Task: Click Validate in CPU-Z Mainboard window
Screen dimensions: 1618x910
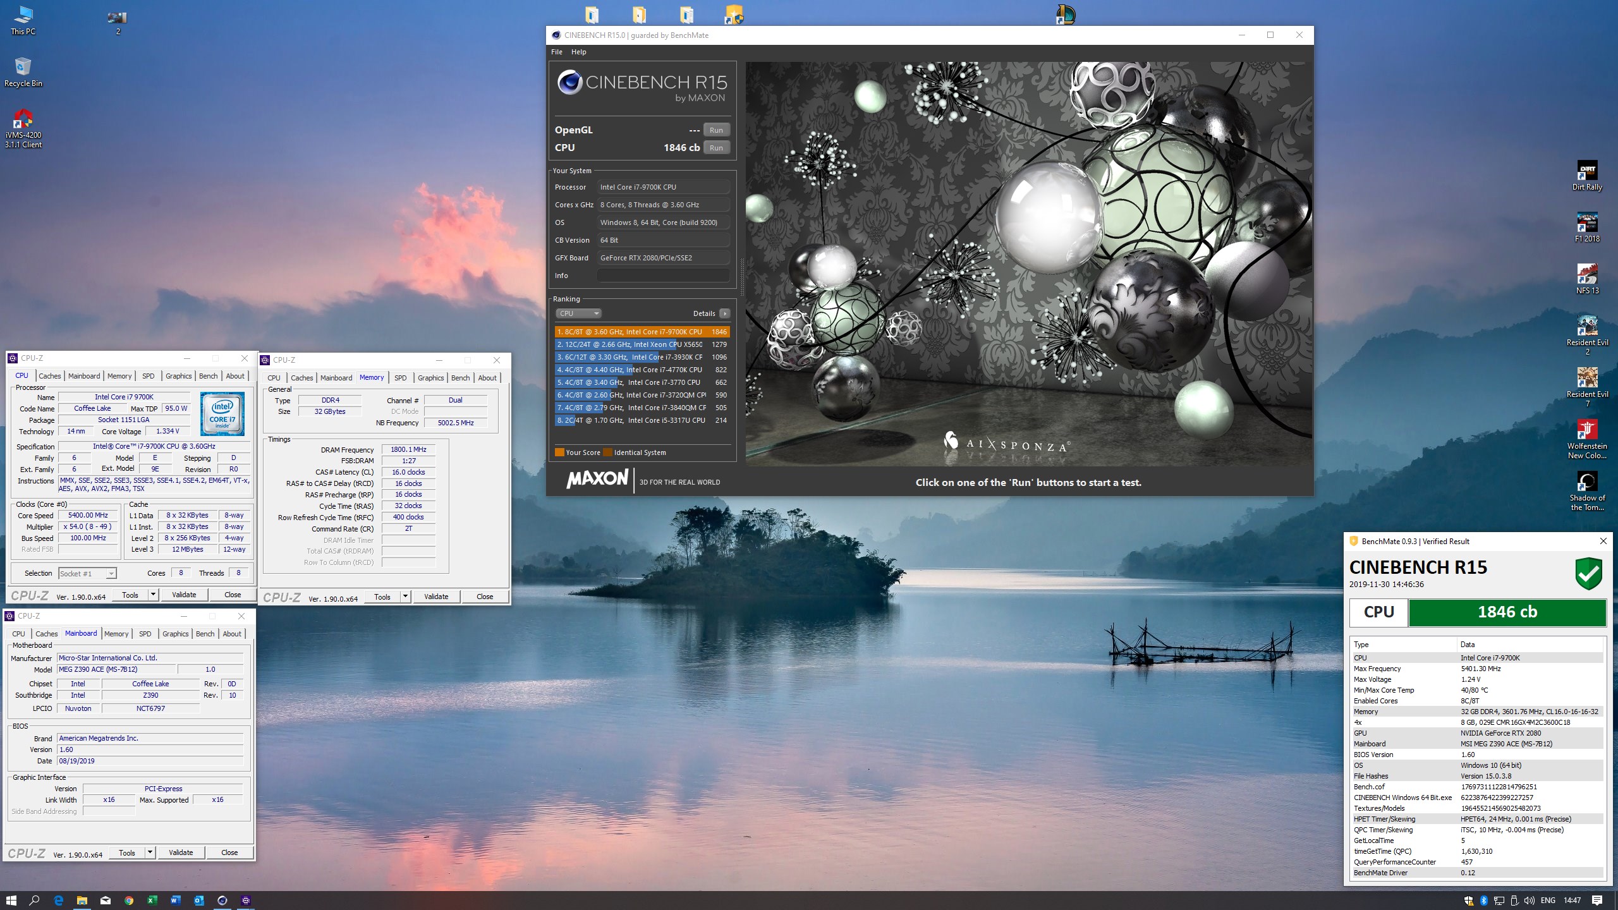Action: pyautogui.click(x=181, y=852)
